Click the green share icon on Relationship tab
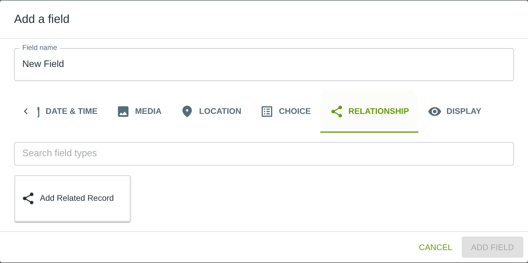Image resolution: width=528 pixels, height=263 pixels. (337, 112)
